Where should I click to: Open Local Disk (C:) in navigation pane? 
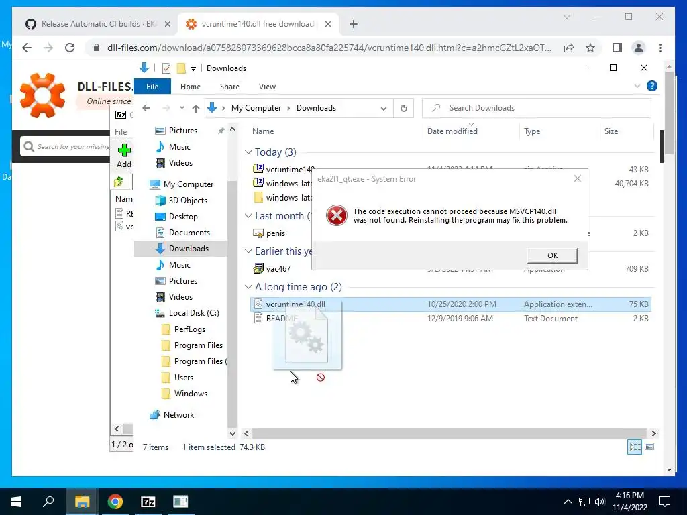(194, 313)
